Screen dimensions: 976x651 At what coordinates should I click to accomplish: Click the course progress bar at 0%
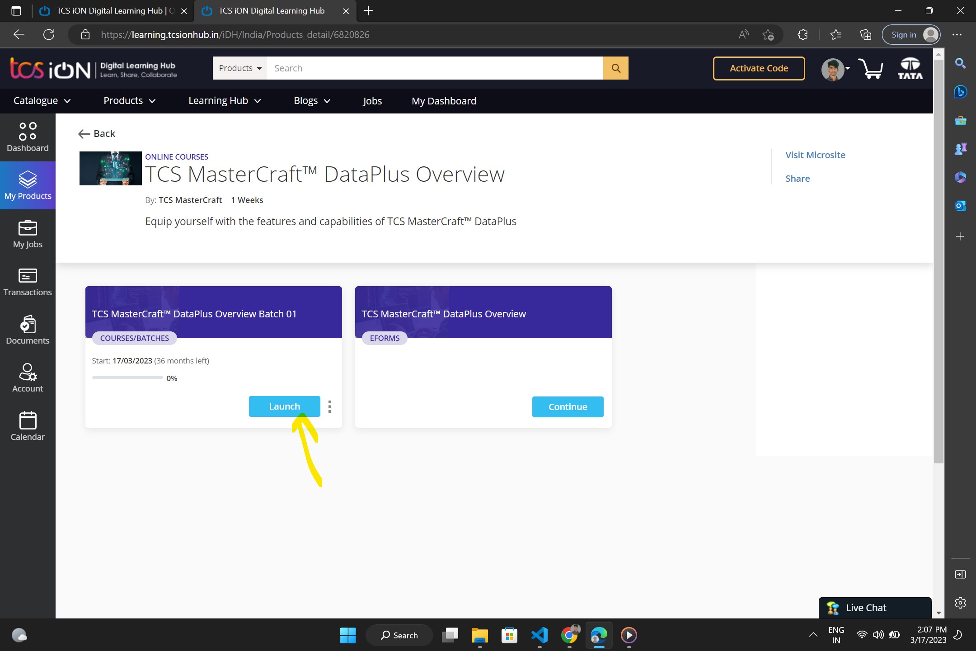click(x=127, y=377)
